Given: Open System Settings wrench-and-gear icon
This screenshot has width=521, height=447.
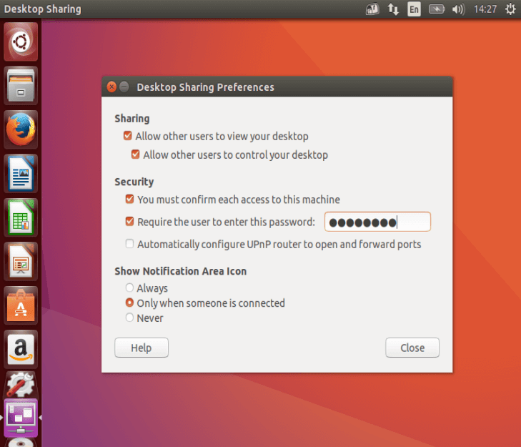Looking at the screenshot, I should point(21,386).
